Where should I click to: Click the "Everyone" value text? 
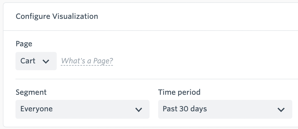tap(36, 109)
